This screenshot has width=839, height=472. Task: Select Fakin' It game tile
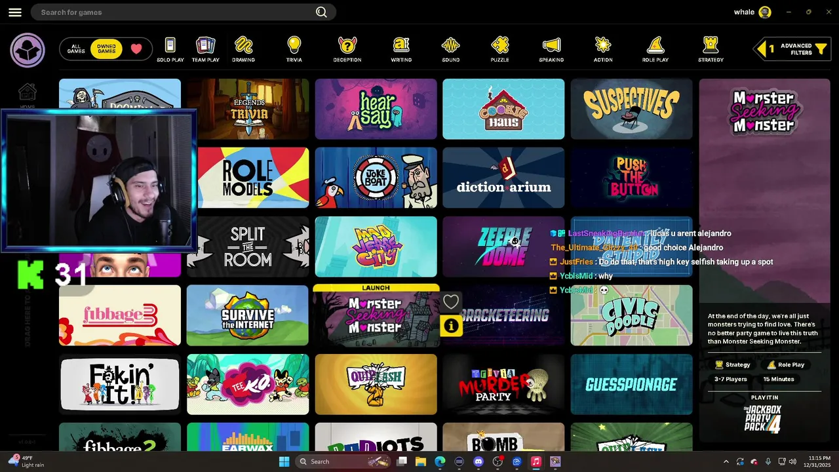pos(120,384)
